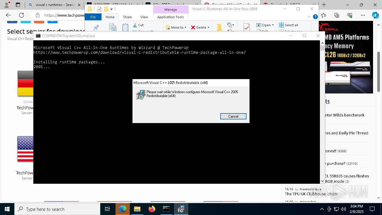
Task: Switch to Share ribbon tab in Explorer
Action: pyautogui.click(x=127, y=17)
